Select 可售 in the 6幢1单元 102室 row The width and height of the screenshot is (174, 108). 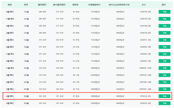click(164, 47)
